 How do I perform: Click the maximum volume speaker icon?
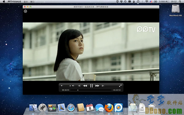click(x=73, y=86)
